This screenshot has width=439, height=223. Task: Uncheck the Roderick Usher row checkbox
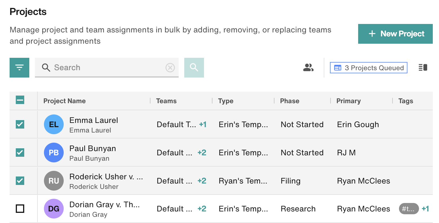(x=20, y=180)
